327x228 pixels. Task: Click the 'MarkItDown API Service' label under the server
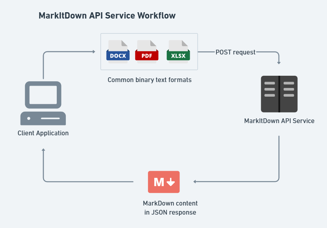[x=279, y=121]
